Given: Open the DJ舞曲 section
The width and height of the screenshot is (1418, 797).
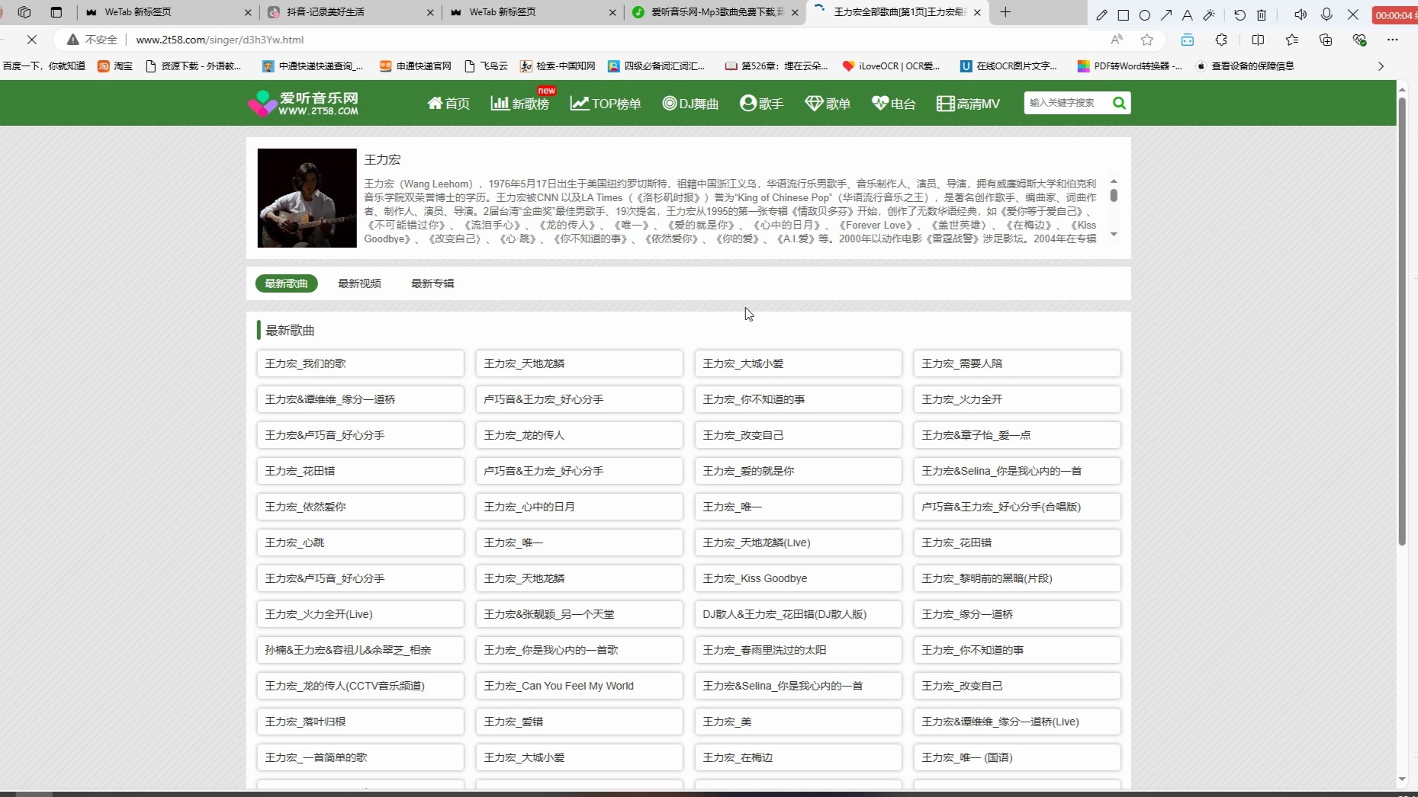Looking at the screenshot, I should (690, 103).
